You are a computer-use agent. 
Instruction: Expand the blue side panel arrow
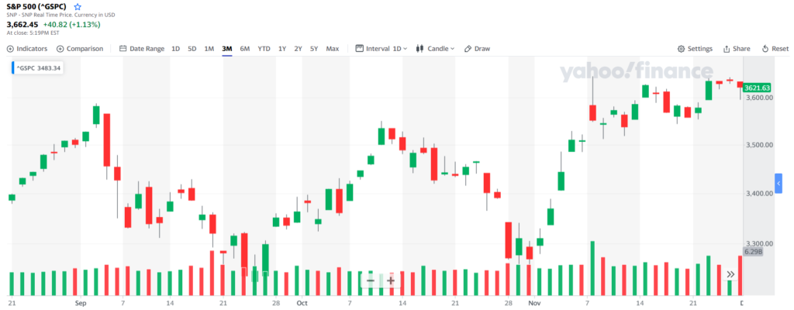[778, 184]
